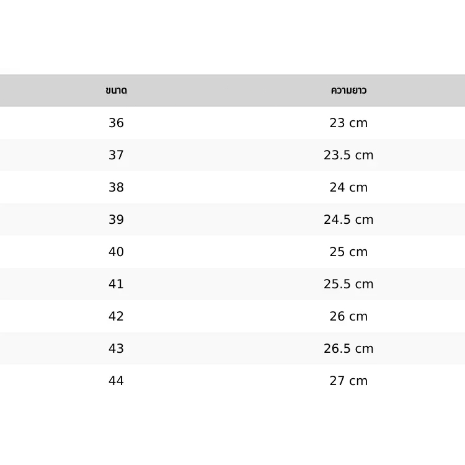Select size 44 cell
Image resolution: width=465 pixels, height=465 pixels.
(117, 381)
